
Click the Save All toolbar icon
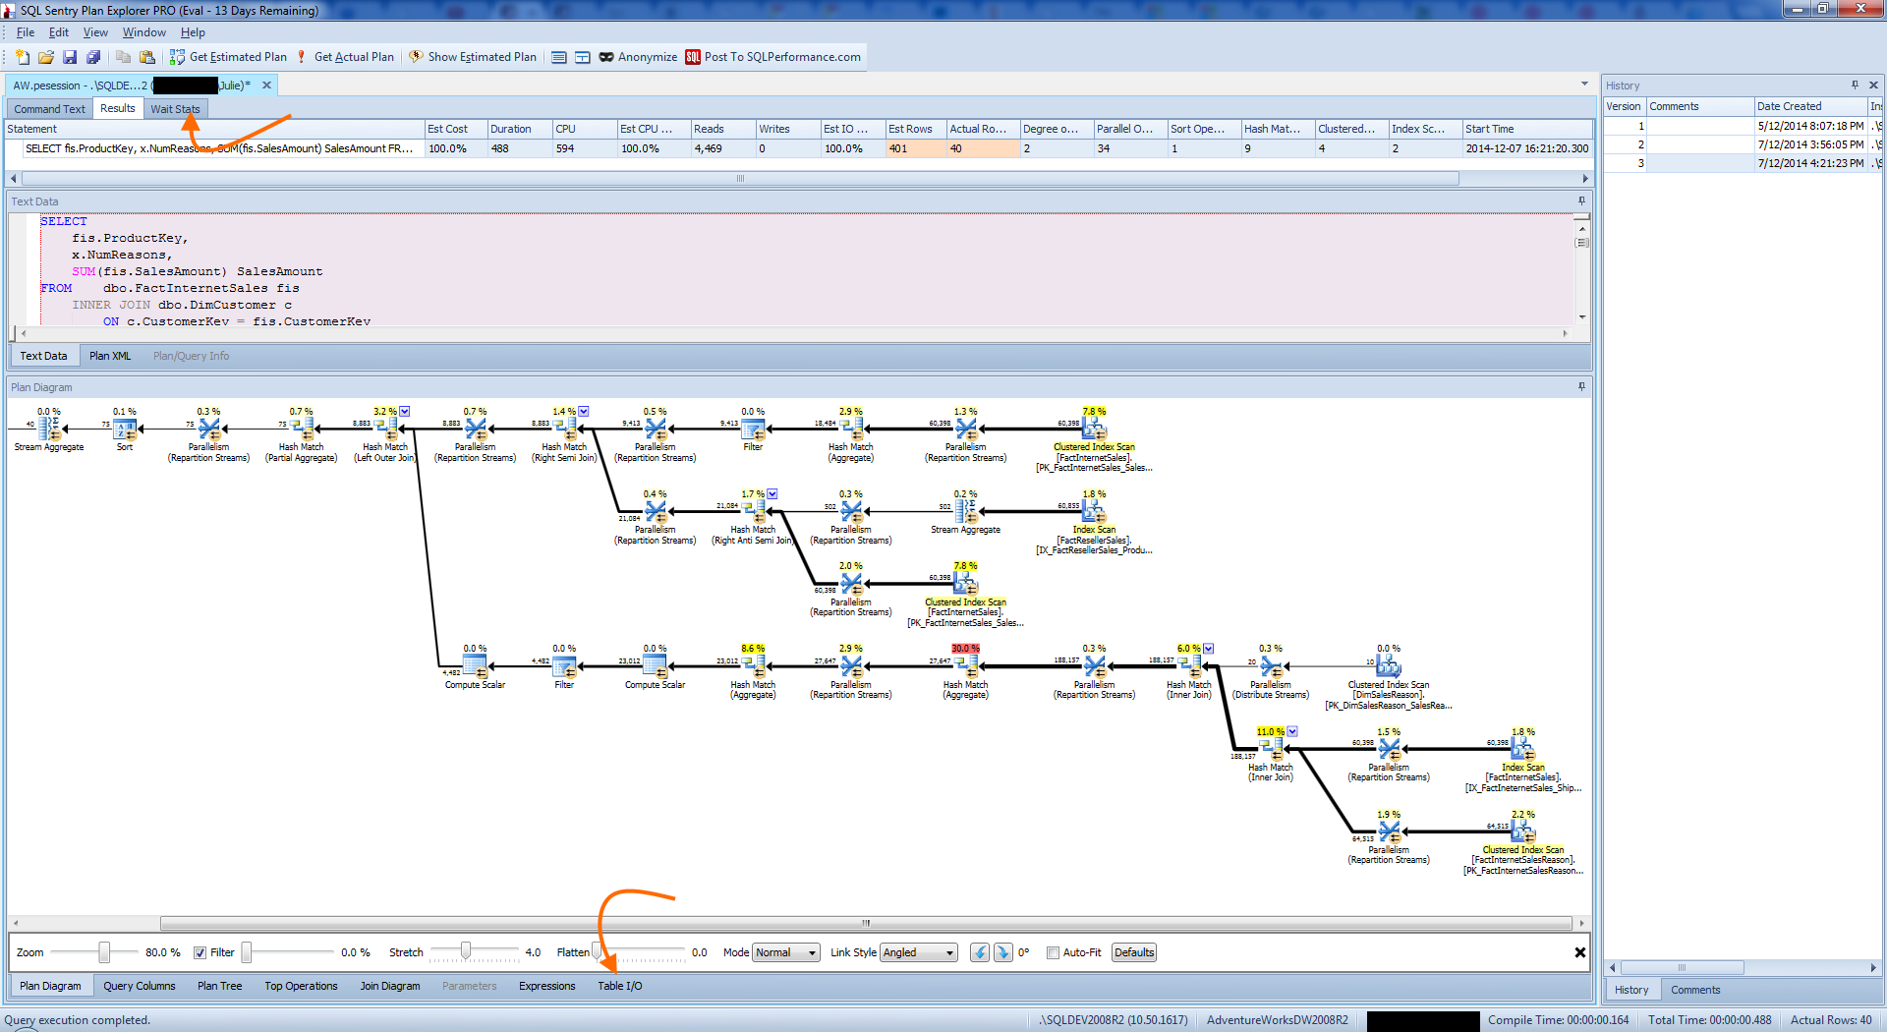93,57
